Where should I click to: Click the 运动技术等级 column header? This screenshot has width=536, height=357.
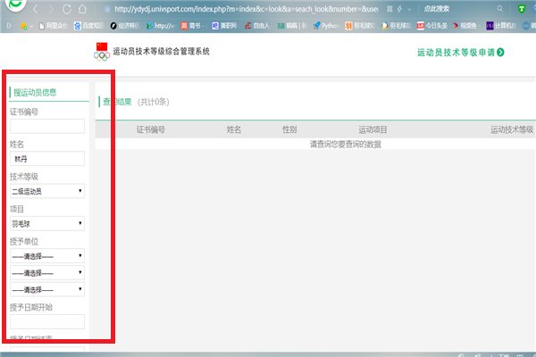click(512, 129)
